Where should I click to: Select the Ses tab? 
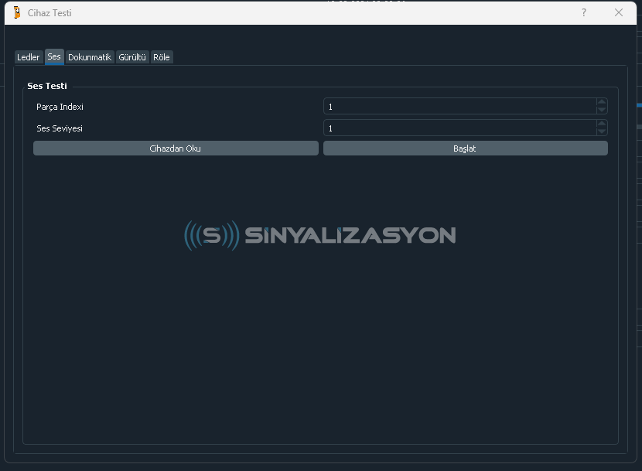tap(54, 56)
